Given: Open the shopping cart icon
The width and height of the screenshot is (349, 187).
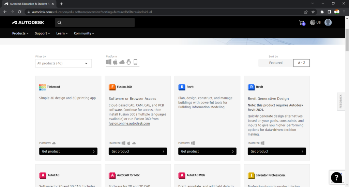Looking at the screenshot, I should pyautogui.click(x=302, y=23).
